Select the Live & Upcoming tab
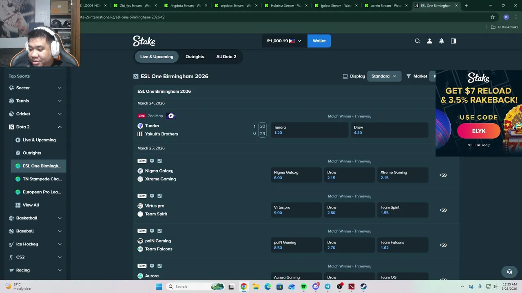This screenshot has width=522, height=293. [157, 57]
